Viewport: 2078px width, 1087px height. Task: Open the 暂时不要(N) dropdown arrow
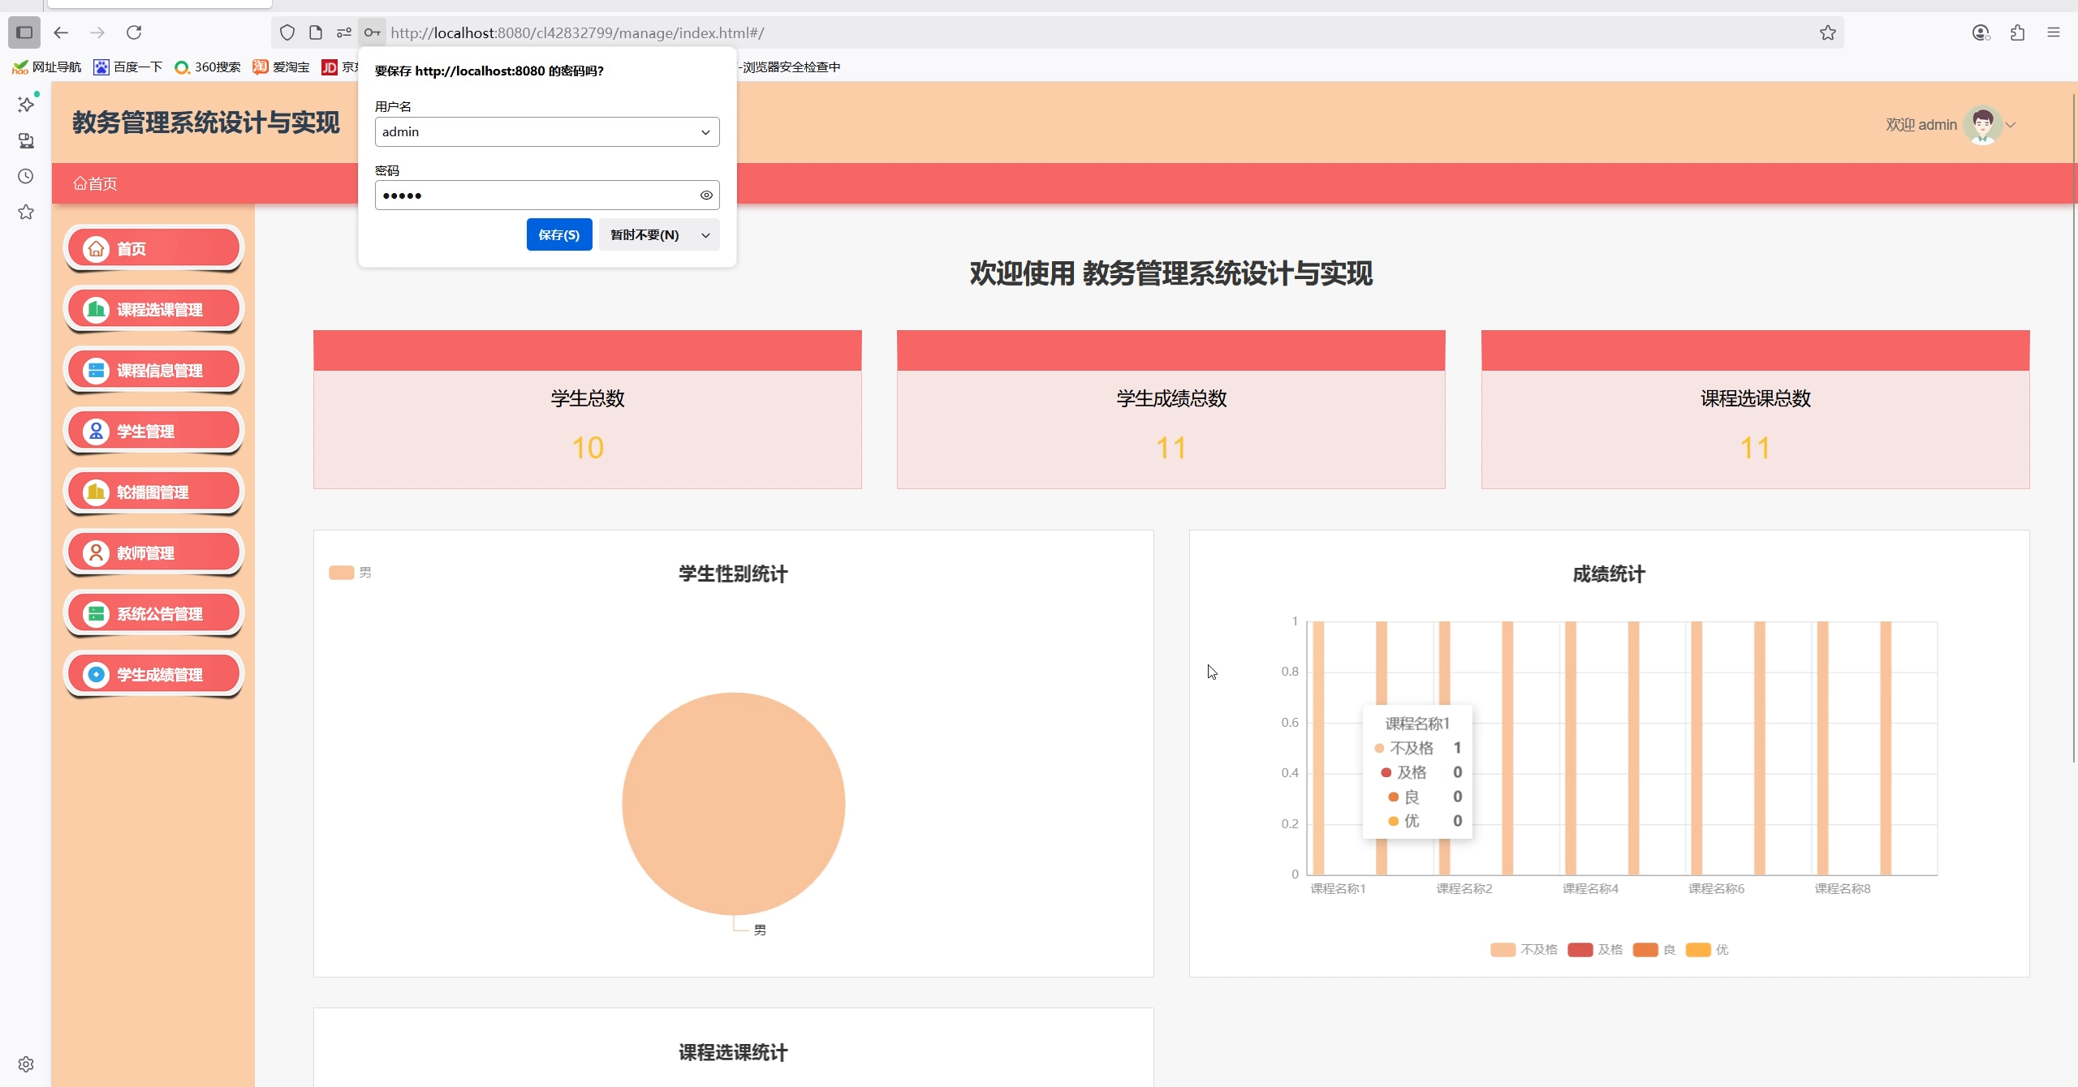pos(704,234)
